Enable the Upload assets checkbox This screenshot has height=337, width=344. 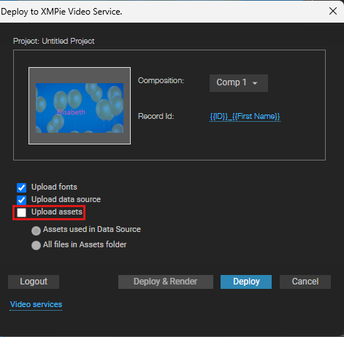pos(21,212)
